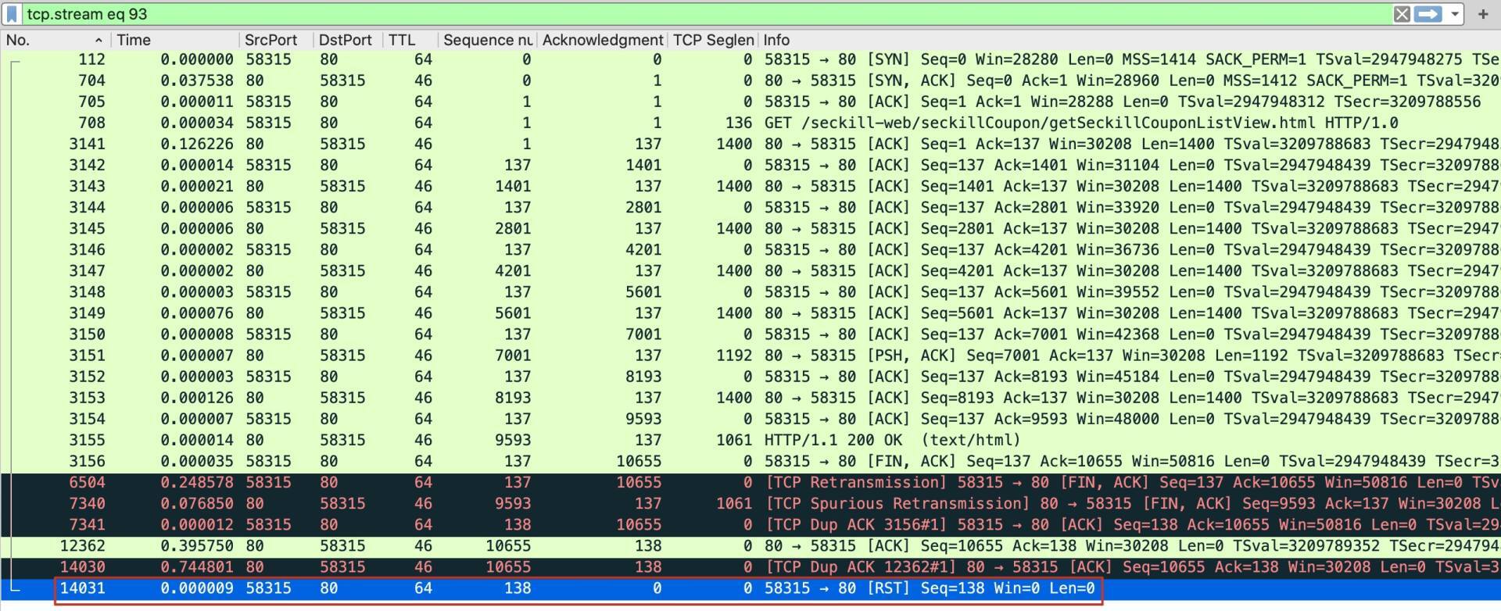Sort by the SrcPort column header
Screen dimensions: 1501x611
click(x=270, y=40)
